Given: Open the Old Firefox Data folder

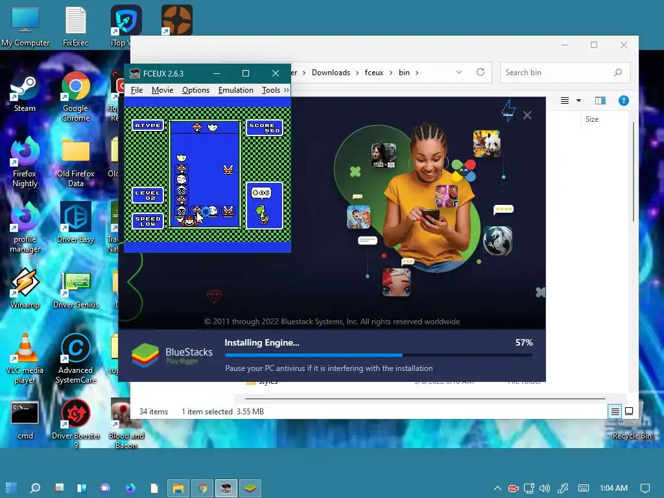Looking at the screenshot, I should [x=75, y=163].
